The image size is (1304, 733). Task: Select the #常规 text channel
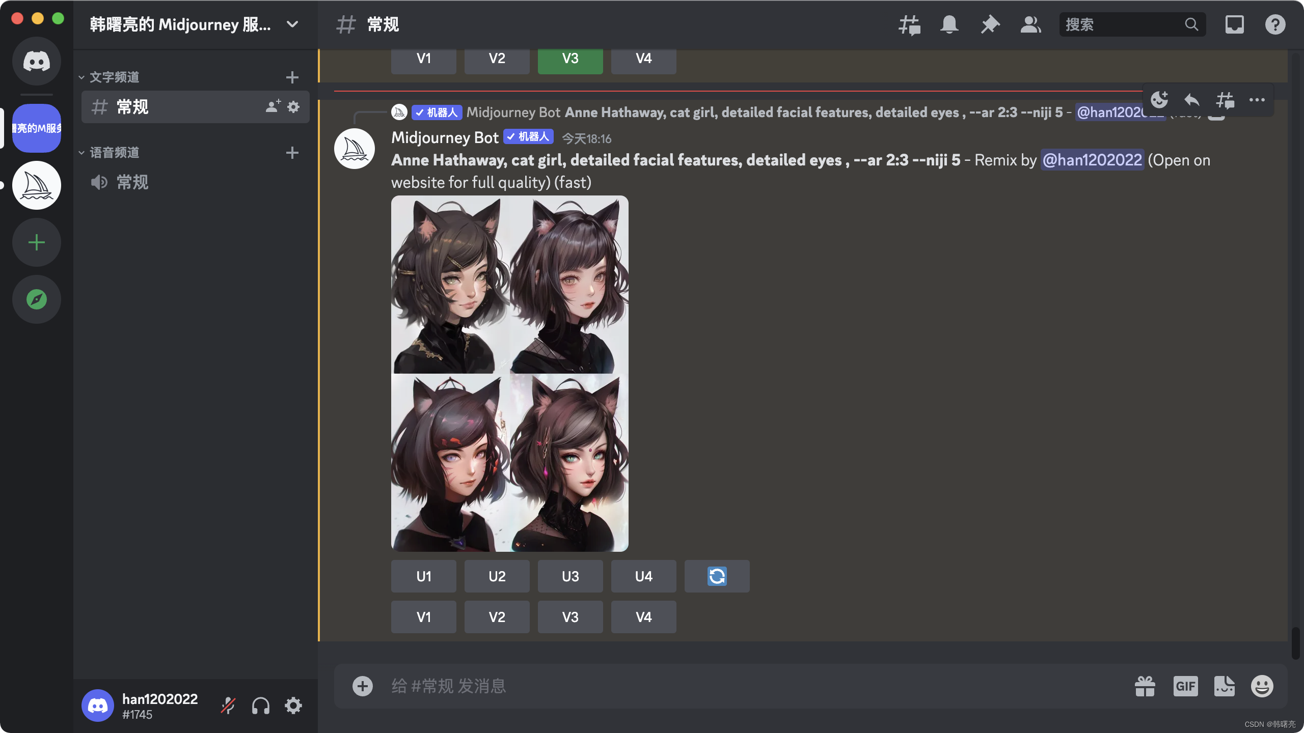[x=132, y=107]
